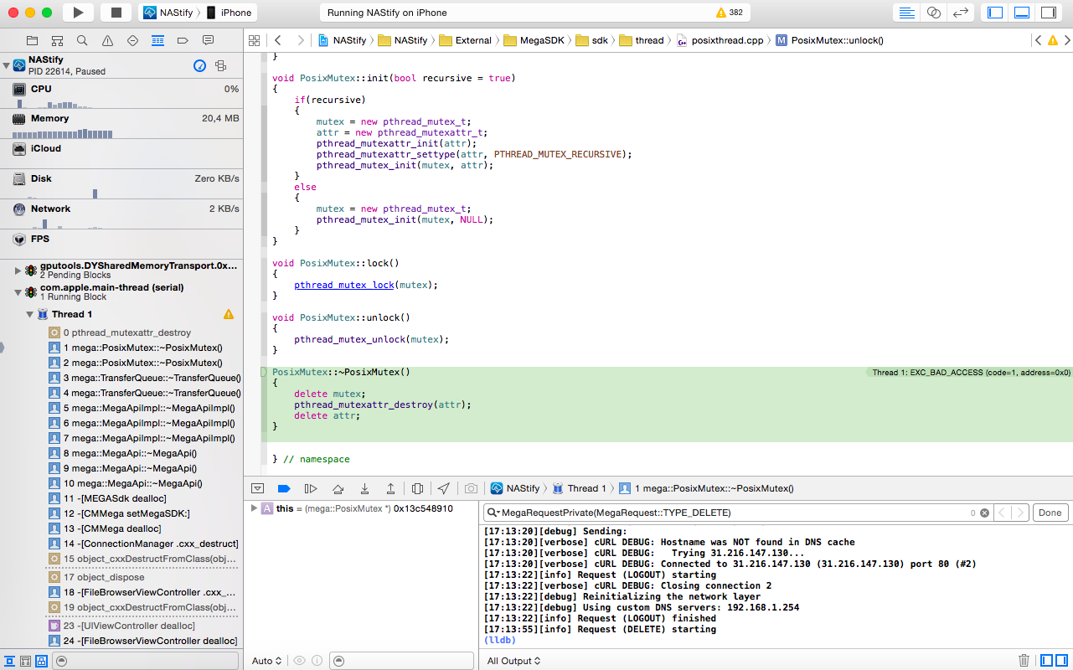Select stack frame 11 -[MEGASdk dealloc]
Viewport: 1073px width, 670px height.
tap(109, 498)
